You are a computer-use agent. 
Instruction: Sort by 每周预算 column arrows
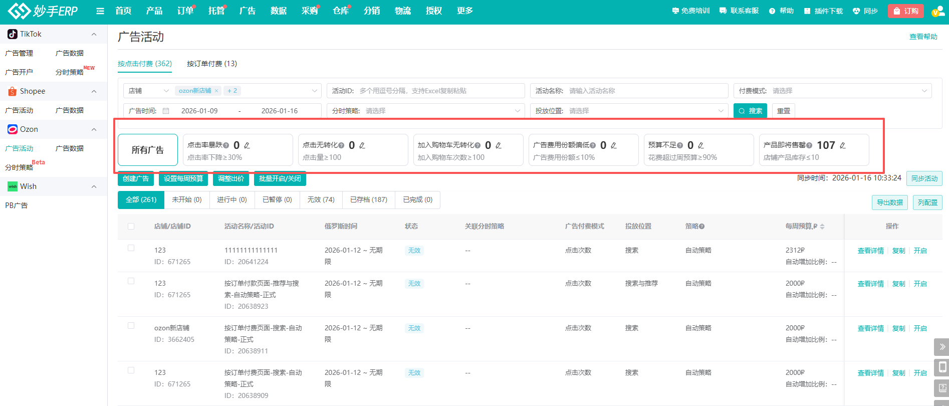pos(822,227)
